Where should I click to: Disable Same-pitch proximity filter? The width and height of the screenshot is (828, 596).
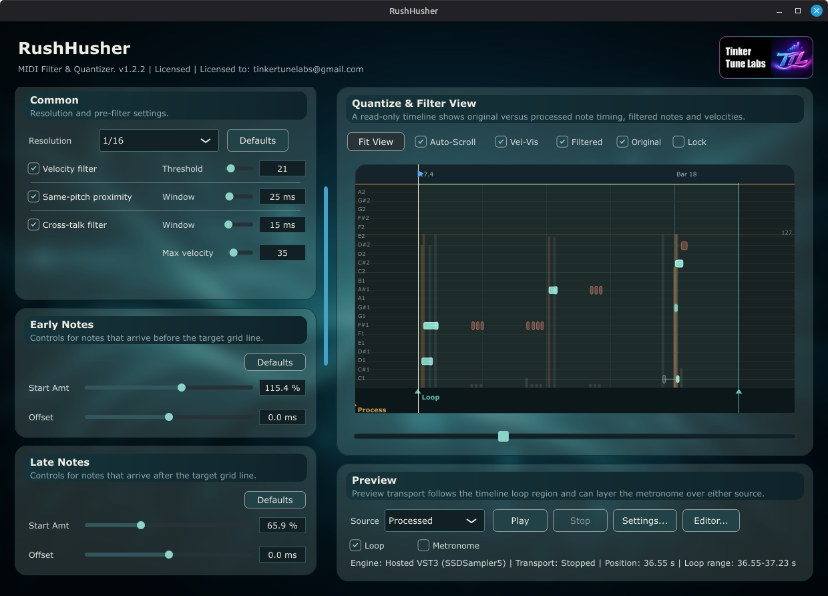[x=33, y=196]
